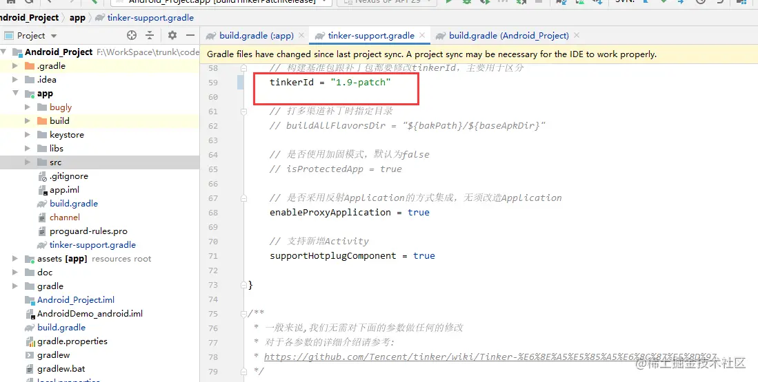Select Android_Project.iml file
The height and width of the screenshot is (382, 758).
coord(76,299)
